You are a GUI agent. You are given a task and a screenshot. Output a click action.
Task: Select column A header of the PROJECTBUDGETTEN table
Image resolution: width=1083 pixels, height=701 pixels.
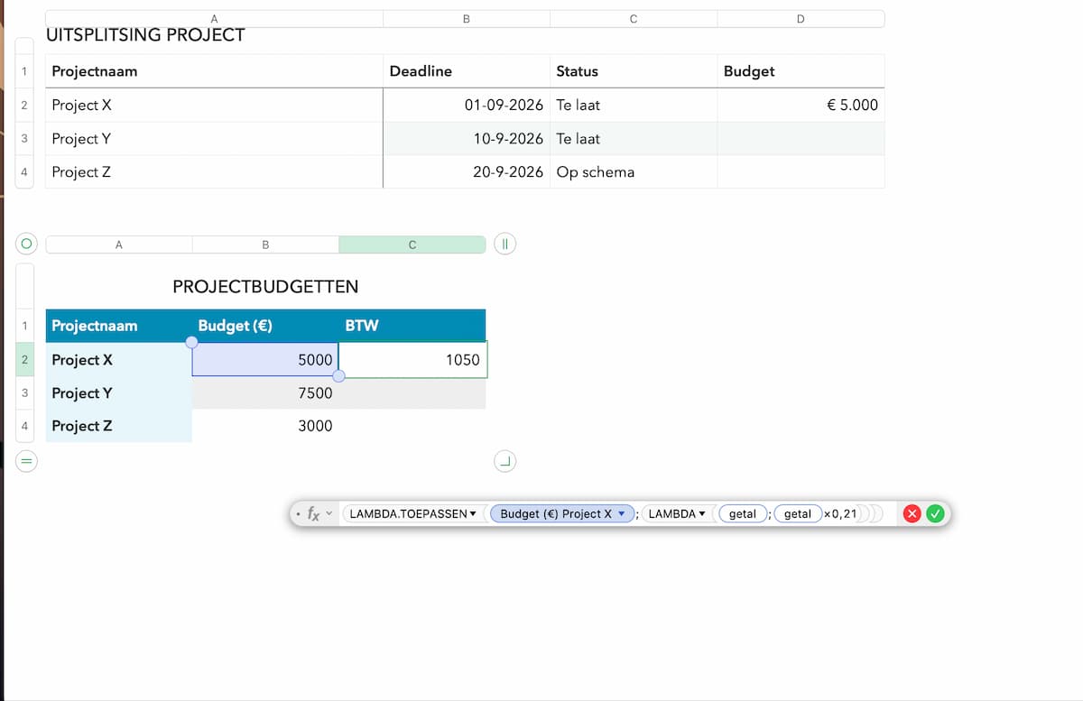click(119, 244)
